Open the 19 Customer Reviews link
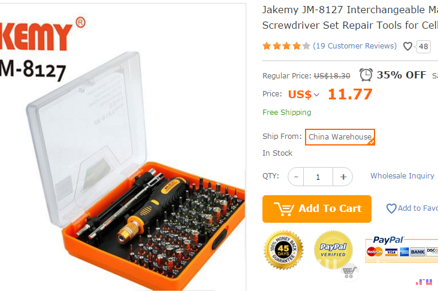The height and width of the screenshot is (291, 438). coord(355,46)
